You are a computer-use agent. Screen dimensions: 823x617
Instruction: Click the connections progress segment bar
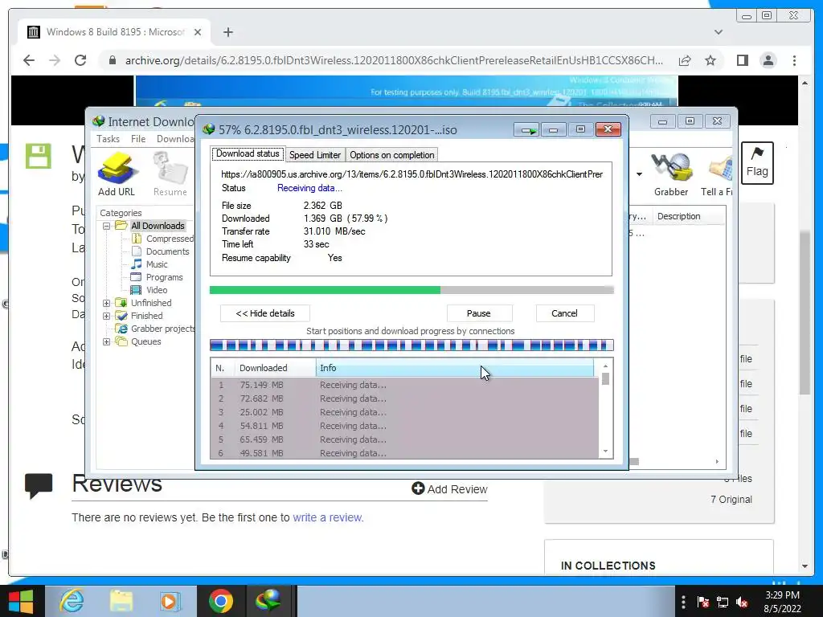(411, 345)
